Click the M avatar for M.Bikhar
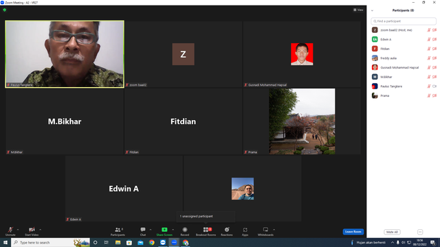 click(375, 77)
